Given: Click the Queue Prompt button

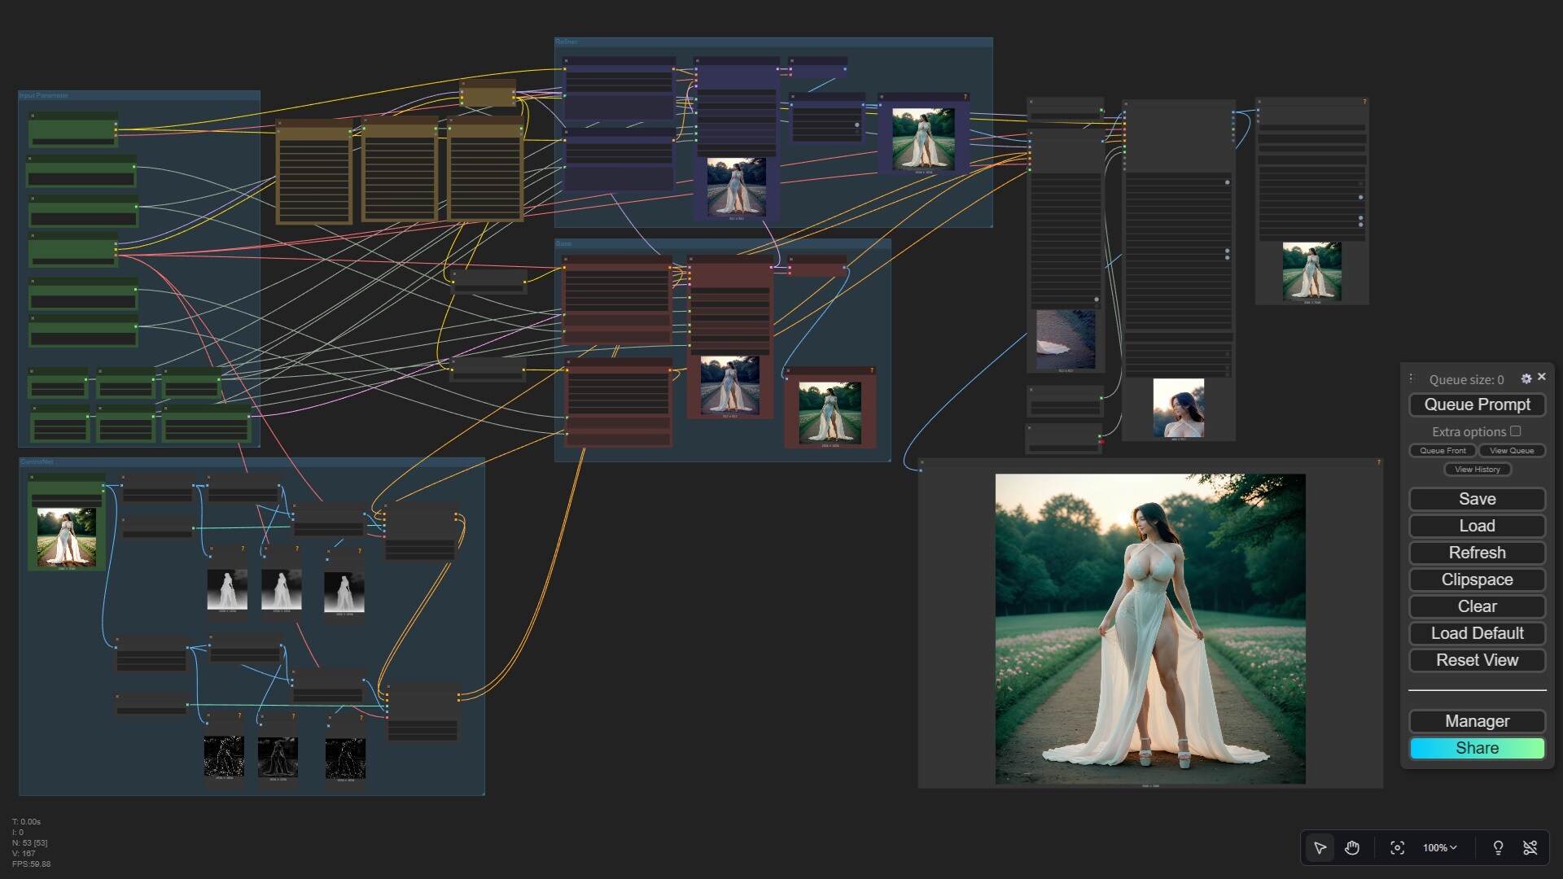Looking at the screenshot, I should 1477,405.
